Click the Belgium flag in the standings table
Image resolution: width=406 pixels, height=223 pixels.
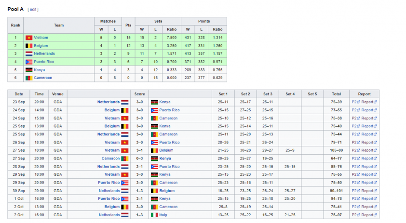[x=29, y=46]
